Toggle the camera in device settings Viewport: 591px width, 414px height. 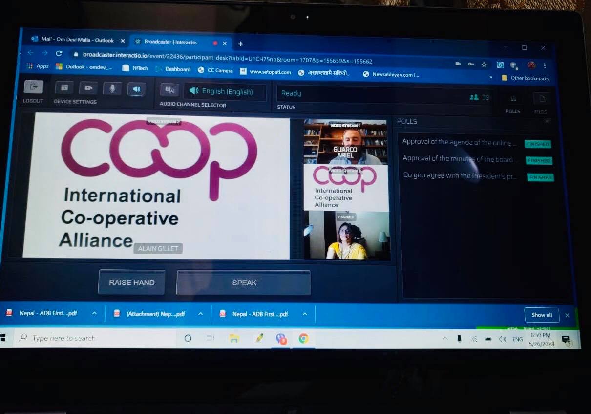[88, 88]
